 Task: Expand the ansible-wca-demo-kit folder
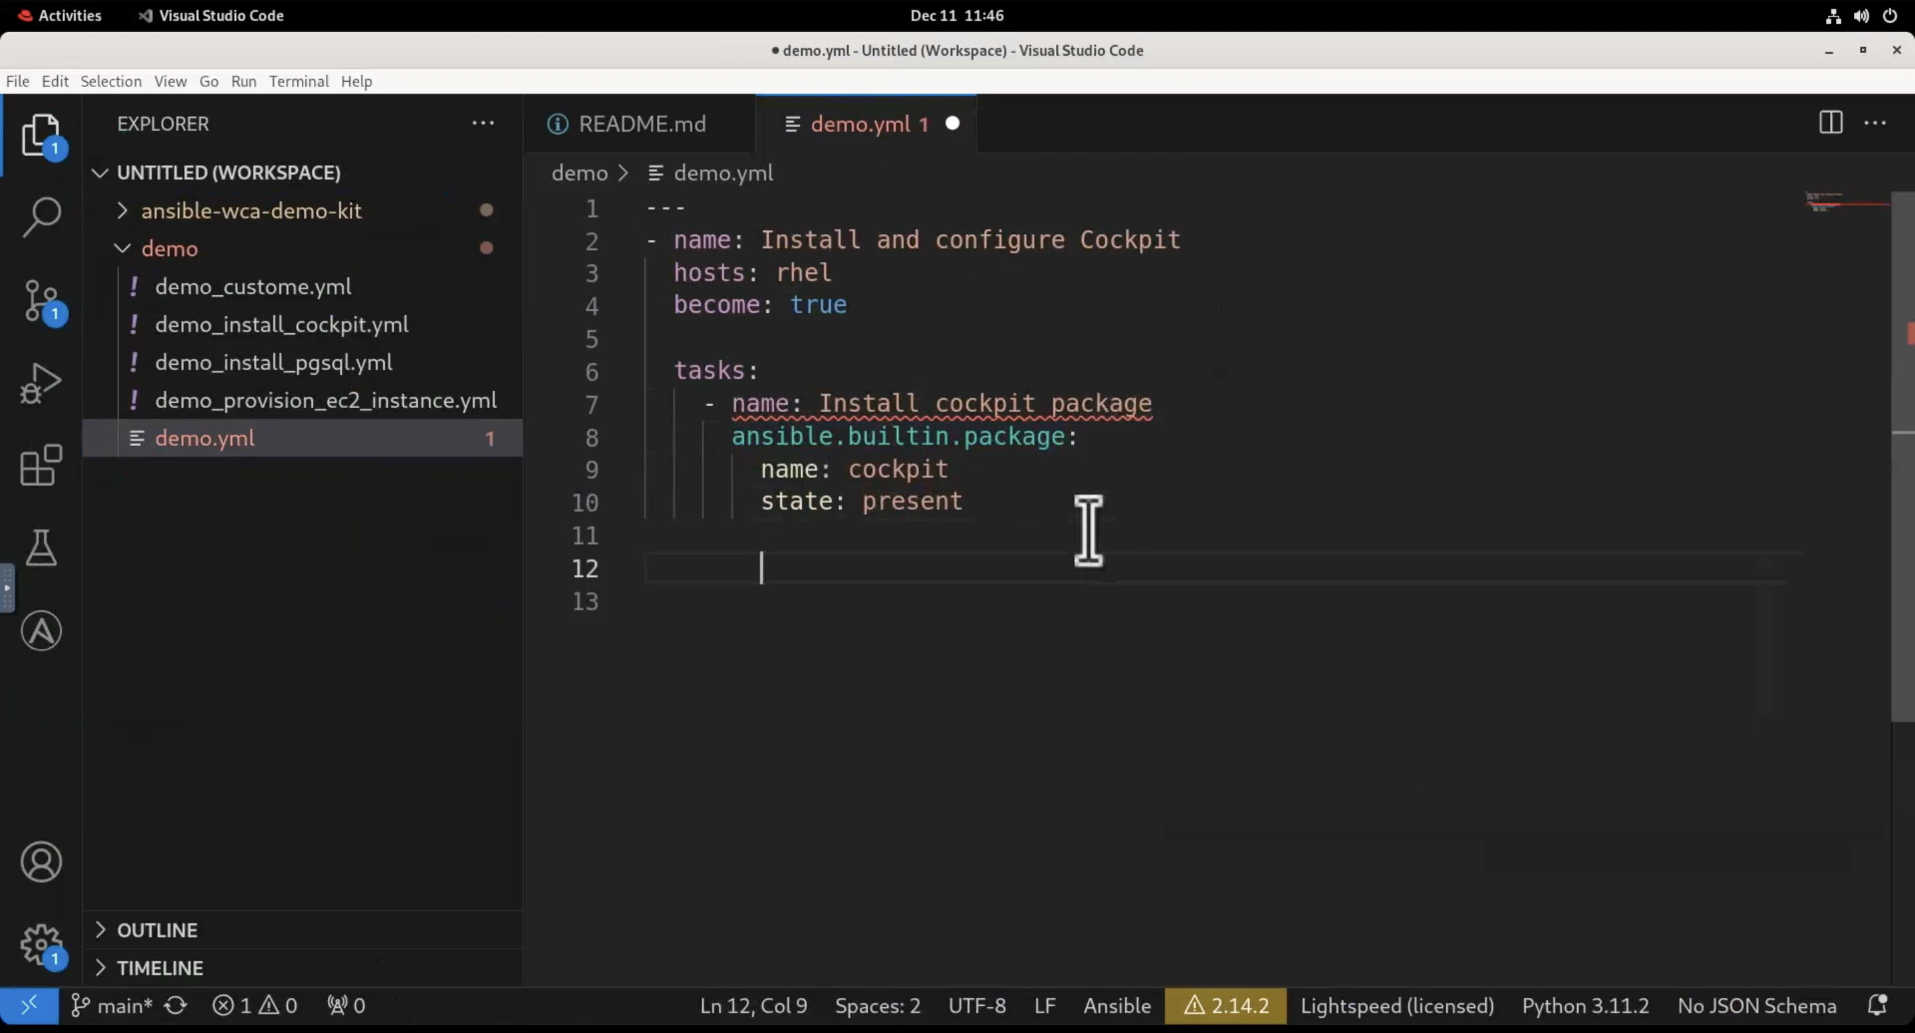(x=303, y=210)
